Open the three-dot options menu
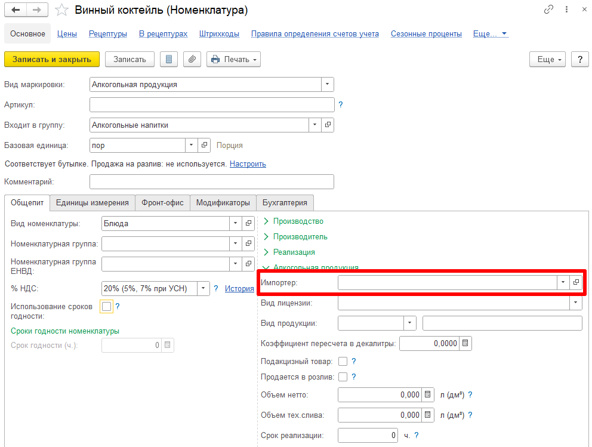592x447 pixels. 566,10
